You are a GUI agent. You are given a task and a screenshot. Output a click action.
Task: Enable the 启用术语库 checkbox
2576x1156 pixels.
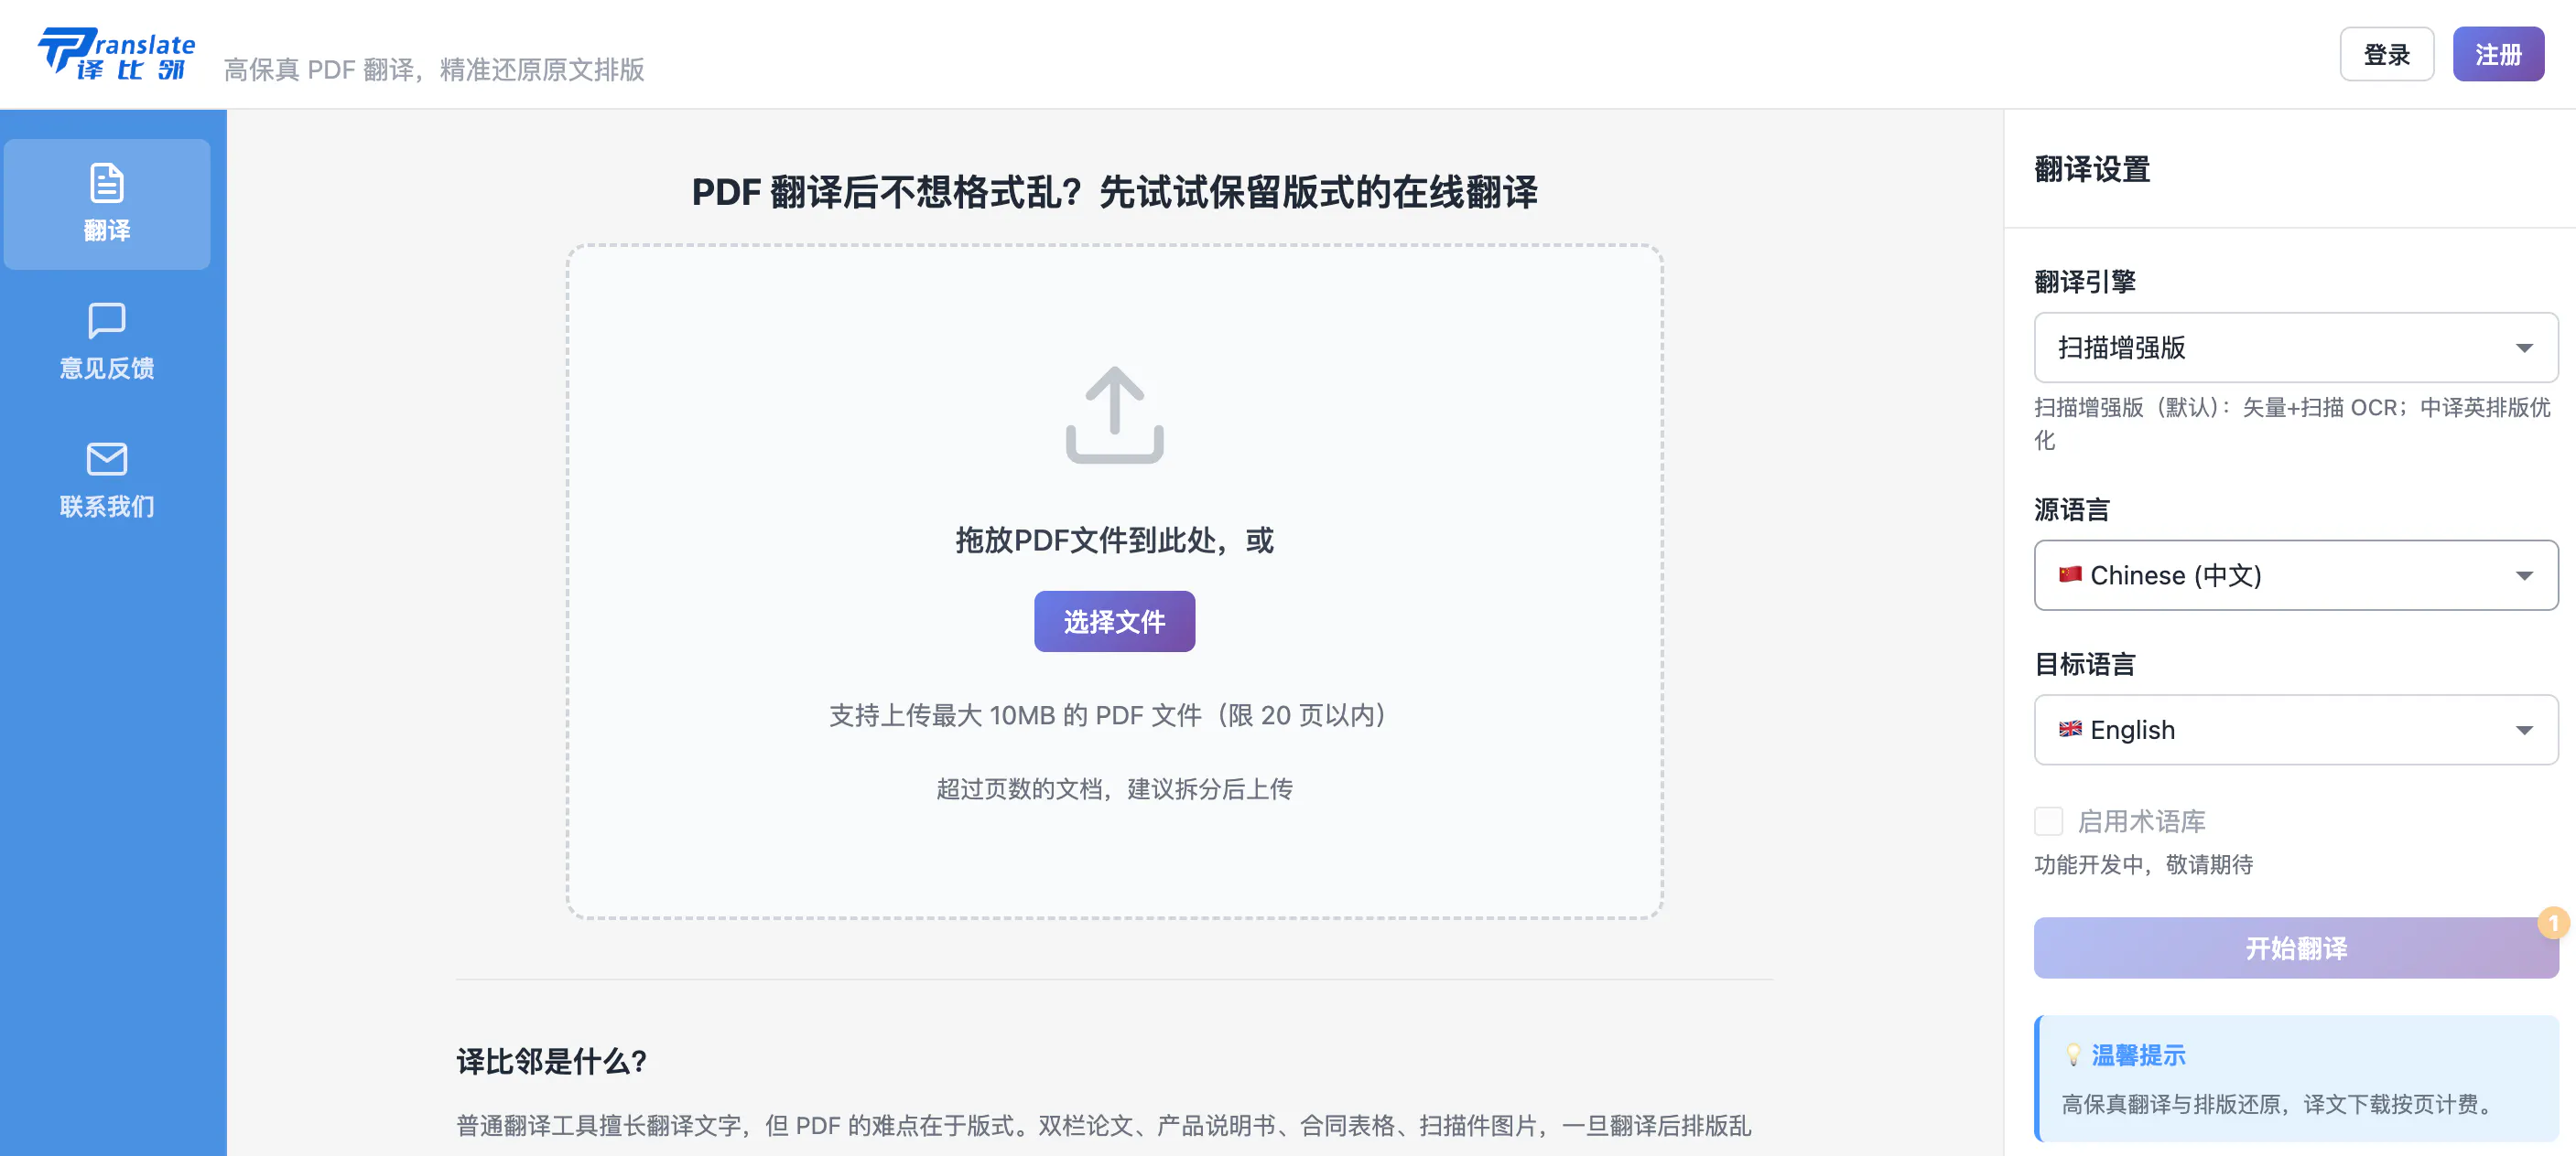[x=2048, y=821]
